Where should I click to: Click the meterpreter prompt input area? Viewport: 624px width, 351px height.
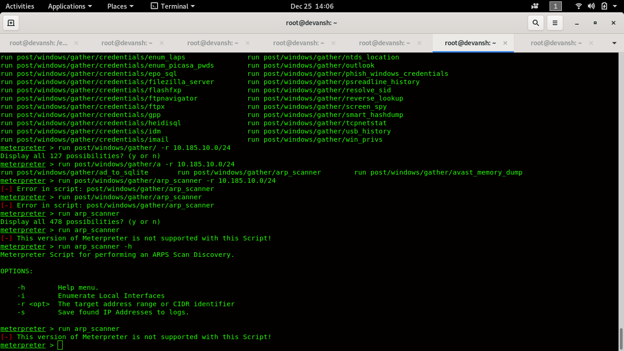[x=60, y=345]
